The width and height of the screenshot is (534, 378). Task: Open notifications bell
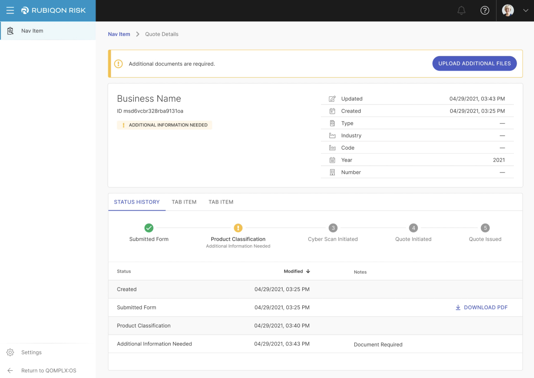point(461,10)
